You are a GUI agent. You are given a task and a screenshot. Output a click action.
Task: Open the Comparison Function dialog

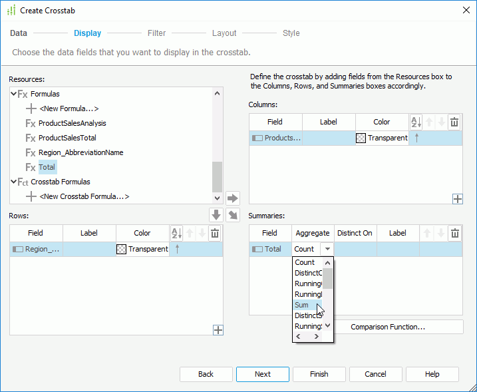[x=388, y=327]
